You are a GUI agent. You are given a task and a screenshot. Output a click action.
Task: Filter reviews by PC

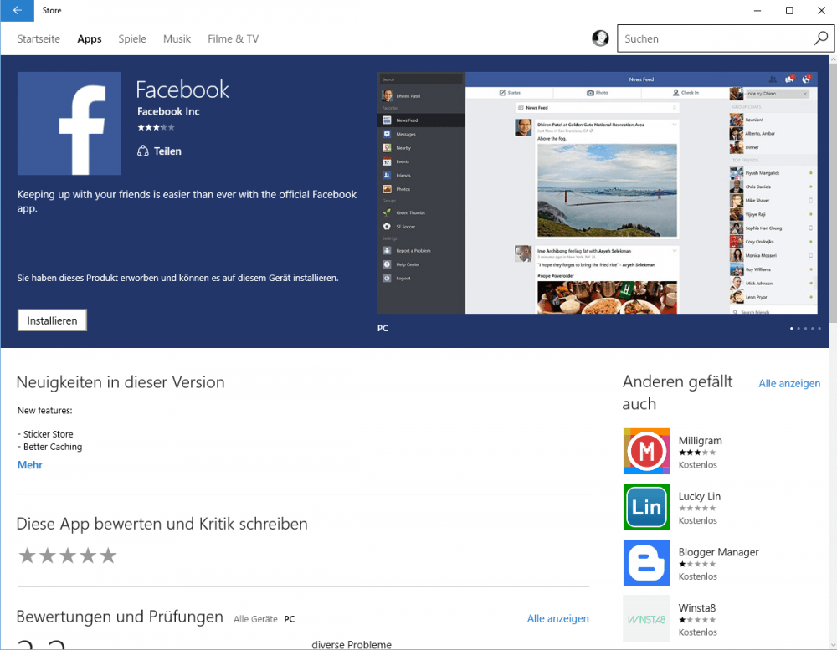[x=290, y=619]
